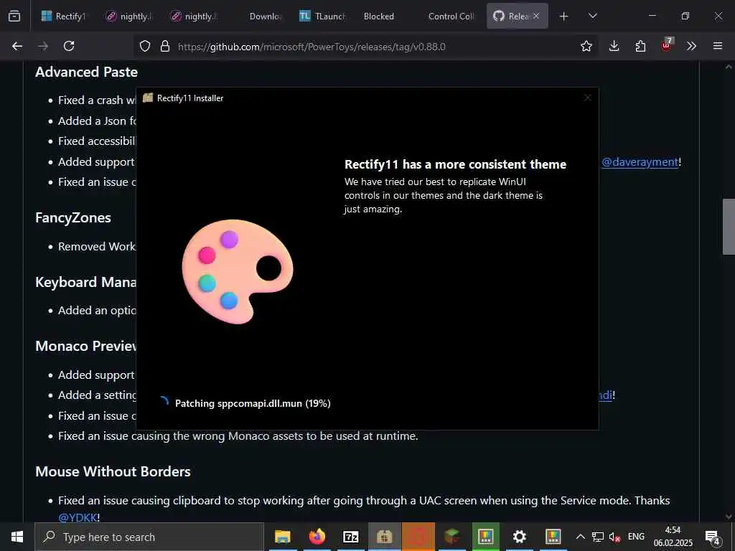Image resolution: width=735 pixels, height=551 pixels.
Task: Click the Rectify11 palette illustration
Action: point(237,270)
